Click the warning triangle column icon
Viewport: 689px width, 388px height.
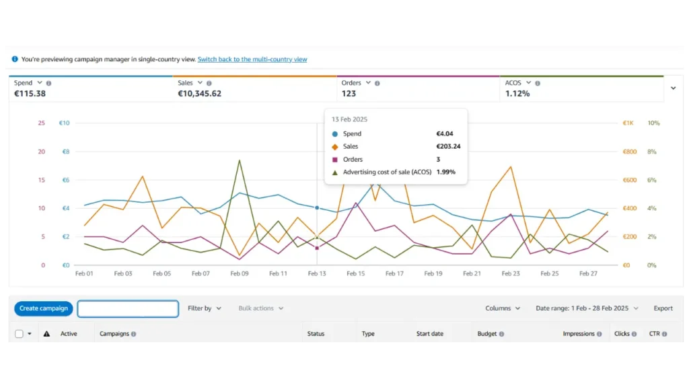pos(46,334)
